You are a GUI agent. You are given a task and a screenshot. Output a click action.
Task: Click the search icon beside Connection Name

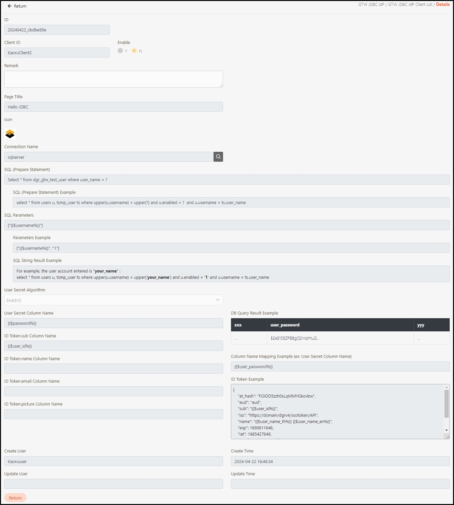(218, 157)
